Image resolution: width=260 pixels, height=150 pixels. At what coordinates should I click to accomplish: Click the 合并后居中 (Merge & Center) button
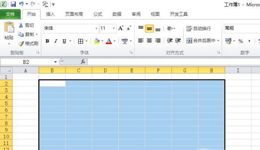[x=201, y=41]
